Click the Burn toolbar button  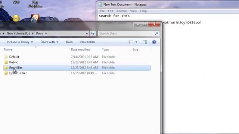[69, 42]
